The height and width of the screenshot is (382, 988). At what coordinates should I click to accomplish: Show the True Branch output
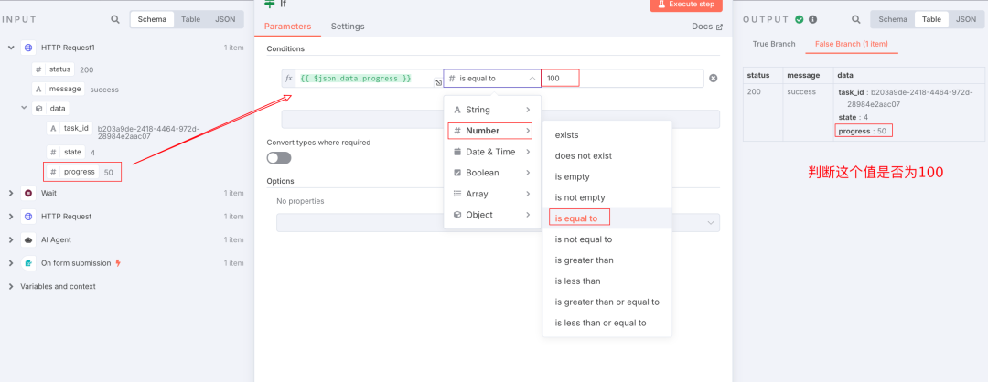coord(774,44)
